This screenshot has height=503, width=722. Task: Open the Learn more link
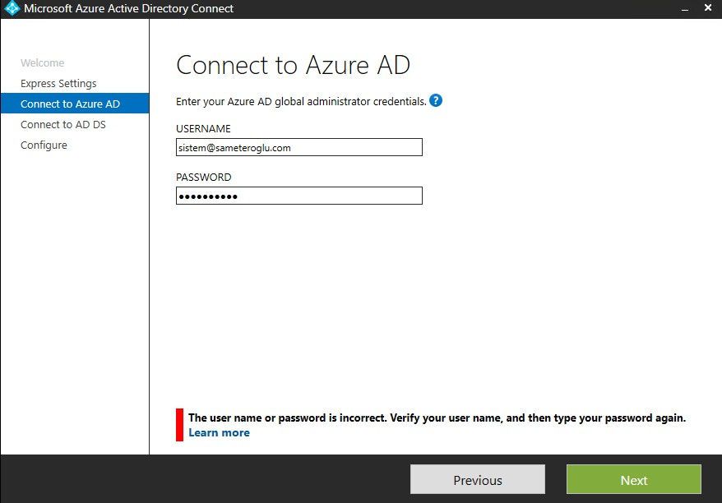tap(220, 432)
